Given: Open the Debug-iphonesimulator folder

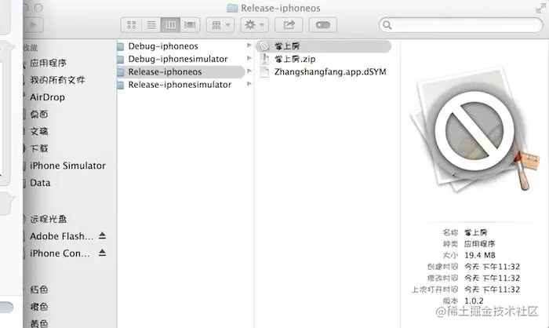Looking at the screenshot, I should point(178,59).
